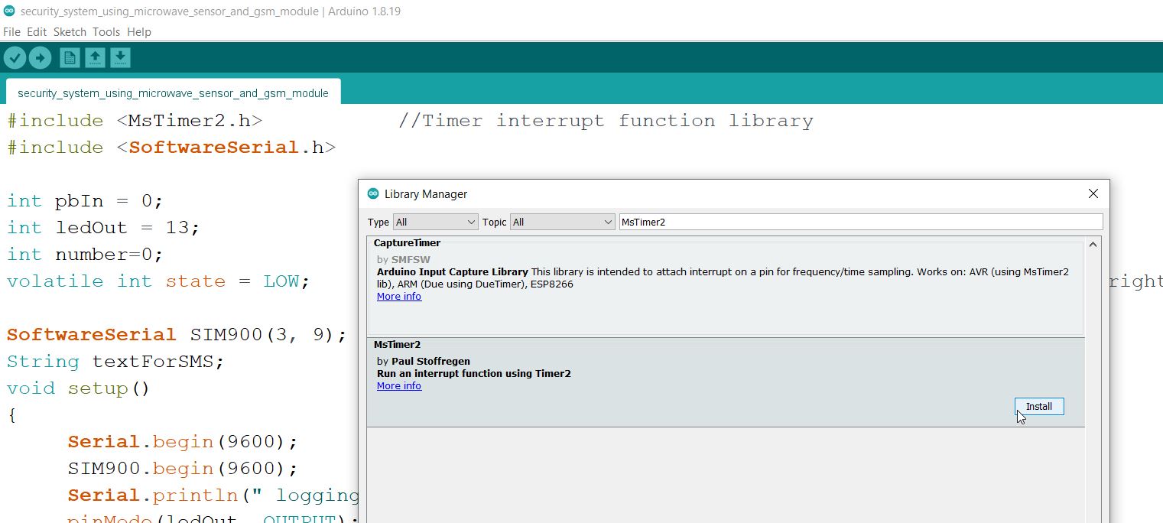1163x523 pixels.
Task: Click the 'Serial.begin(9600);' code line
Action: point(183,442)
